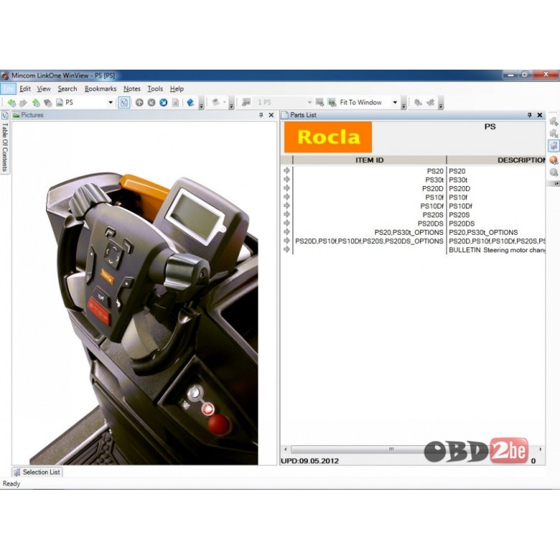Click the link arrow for the BULLETIN row
This screenshot has width=560, height=560.
[286, 249]
